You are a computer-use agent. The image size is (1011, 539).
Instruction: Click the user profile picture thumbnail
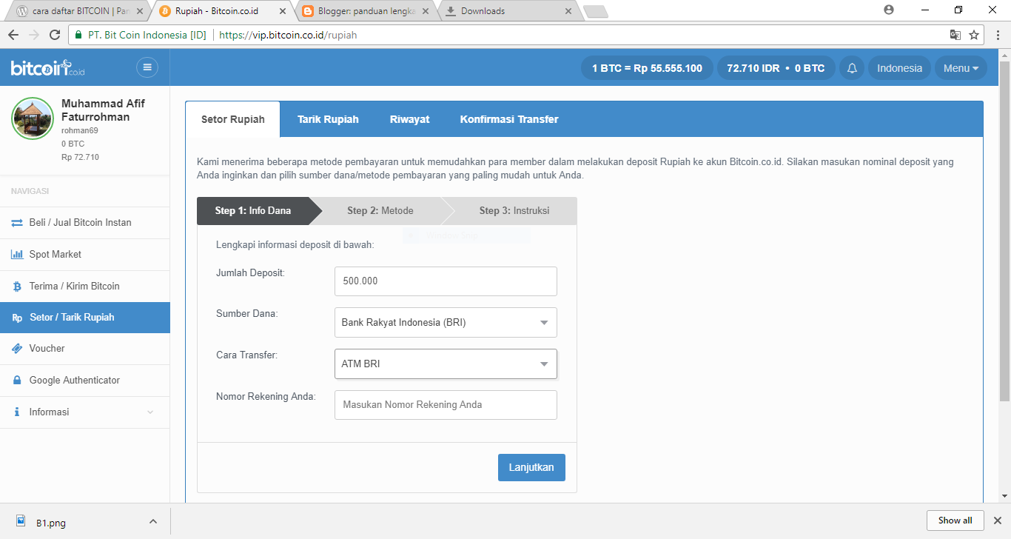pos(33,118)
